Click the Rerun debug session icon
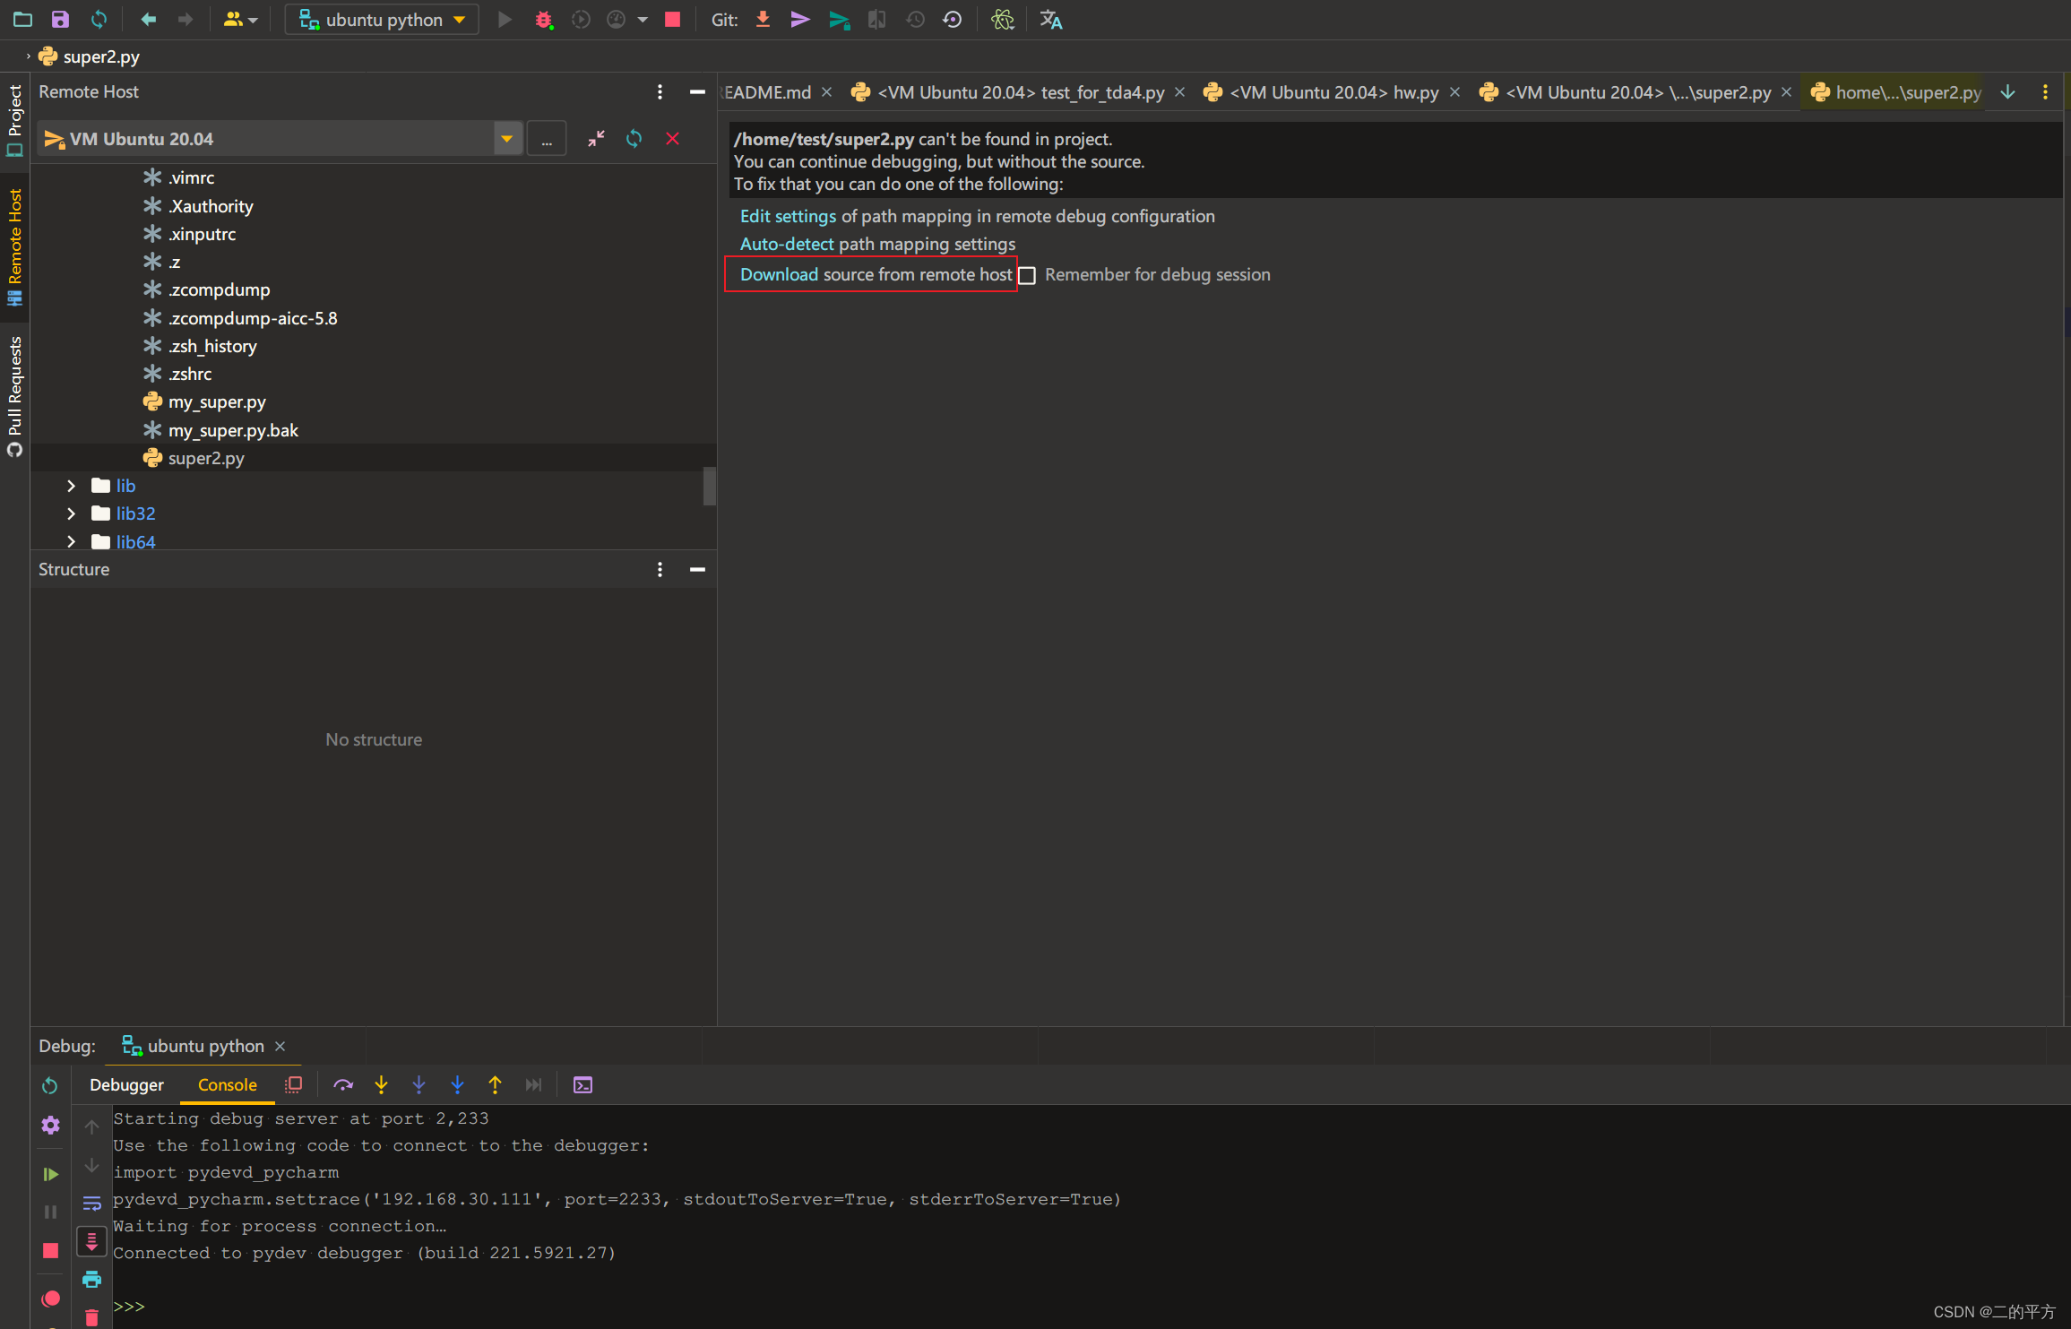This screenshot has height=1329, width=2071. pyautogui.click(x=50, y=1085)
